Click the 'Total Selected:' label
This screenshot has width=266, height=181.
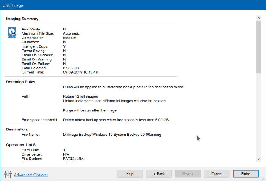tap(34, 68)
